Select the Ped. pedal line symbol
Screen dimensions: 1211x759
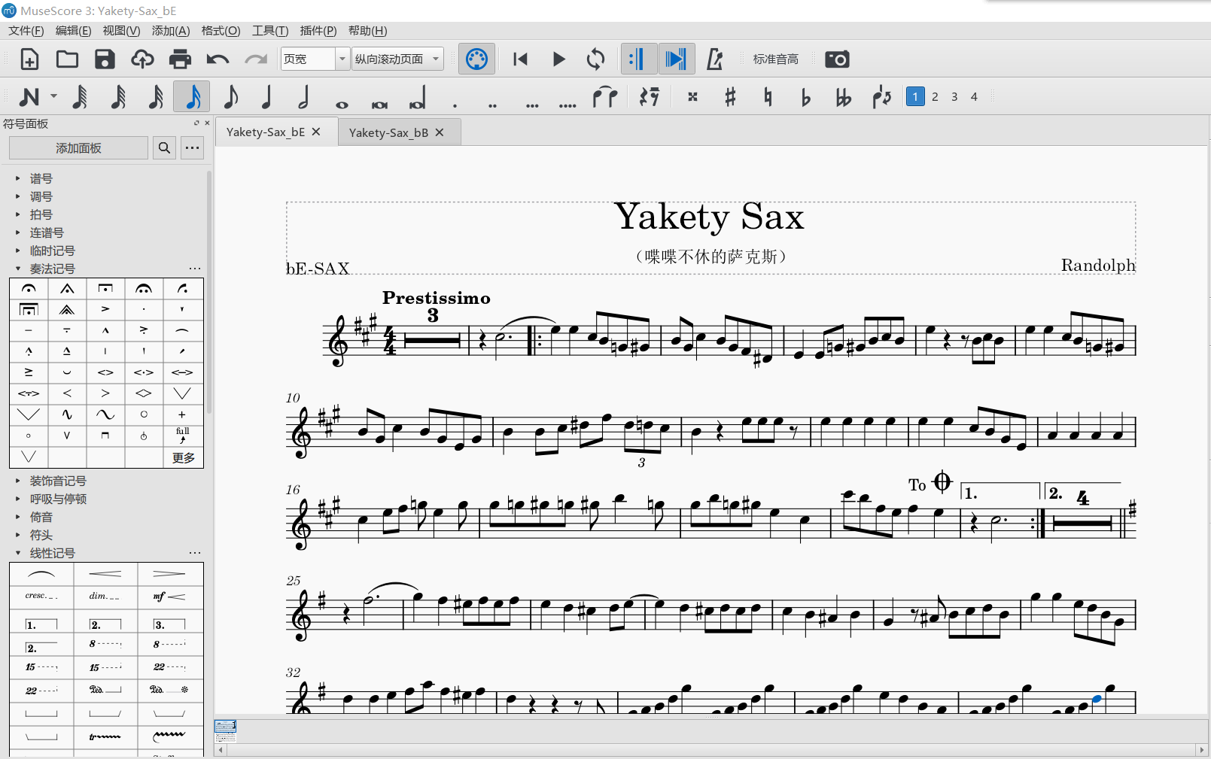105,689
